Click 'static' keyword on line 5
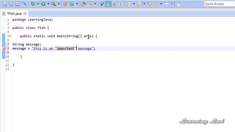 (39, 36)
